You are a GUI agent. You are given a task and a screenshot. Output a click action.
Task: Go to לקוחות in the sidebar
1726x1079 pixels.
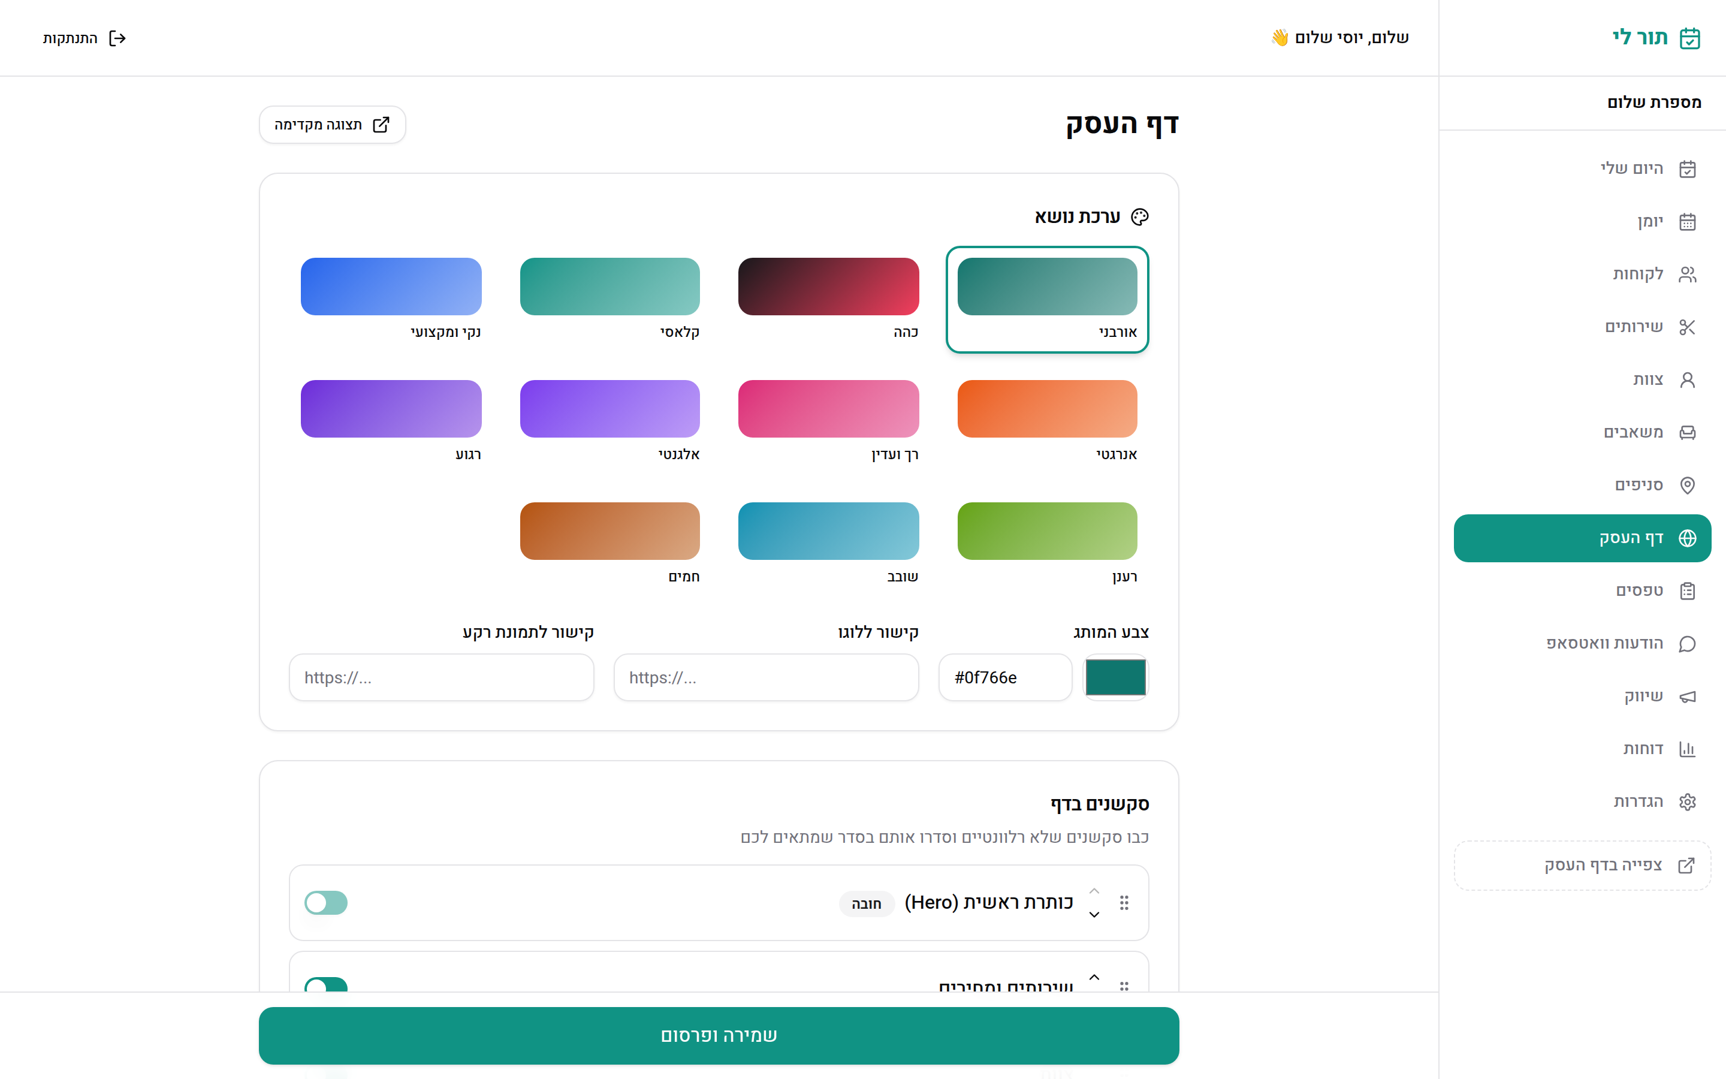pos(1582,274)
